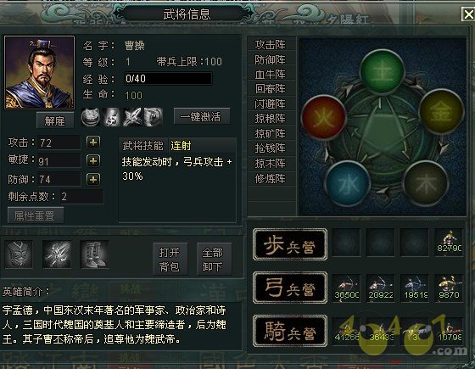
Task: Click the 一键激活 activate button
Action: point(202,116)
